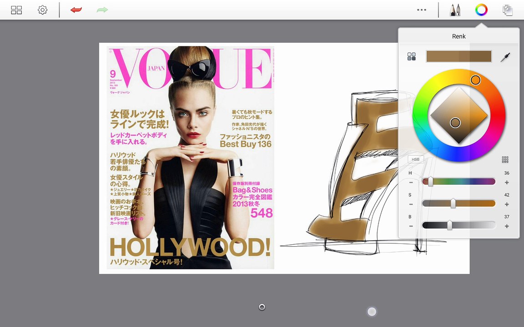The height and width of the screenshot is (327, 524).
Task: Open the layers panel icon
Action: click(508, 10)
